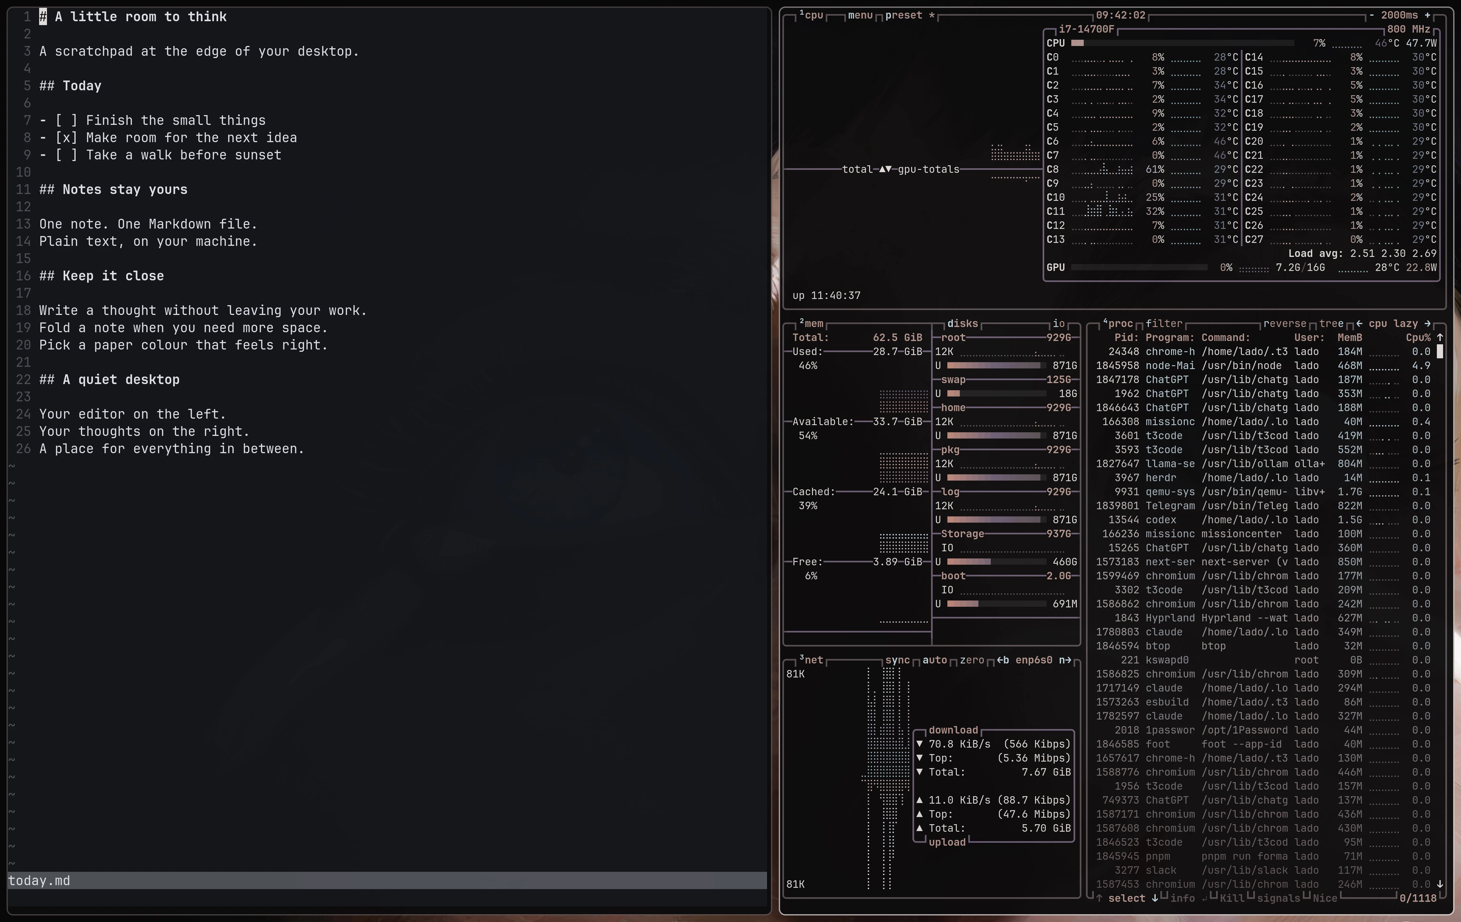Click the select down arrow in proc footer
Image resolution: width=1461 pixels, height=922 pixels.
(1154, 898)
